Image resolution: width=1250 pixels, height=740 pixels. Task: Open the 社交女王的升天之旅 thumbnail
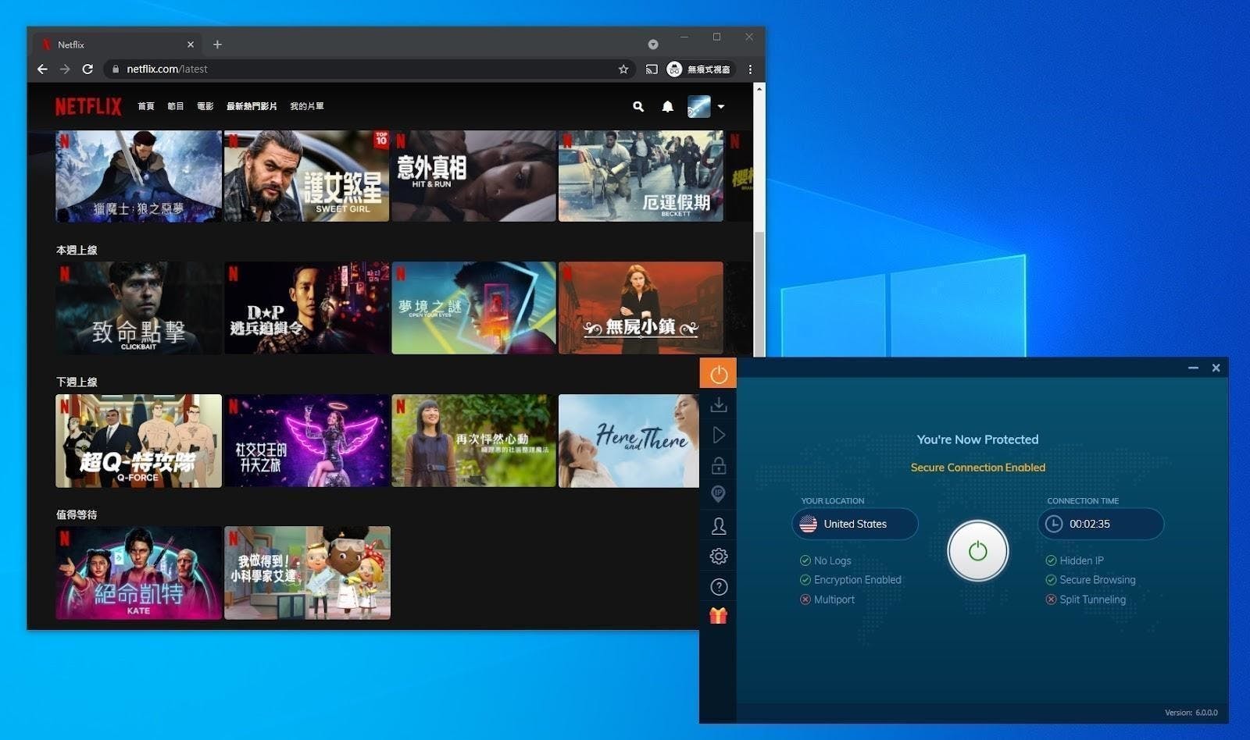(x=306, y=440)
